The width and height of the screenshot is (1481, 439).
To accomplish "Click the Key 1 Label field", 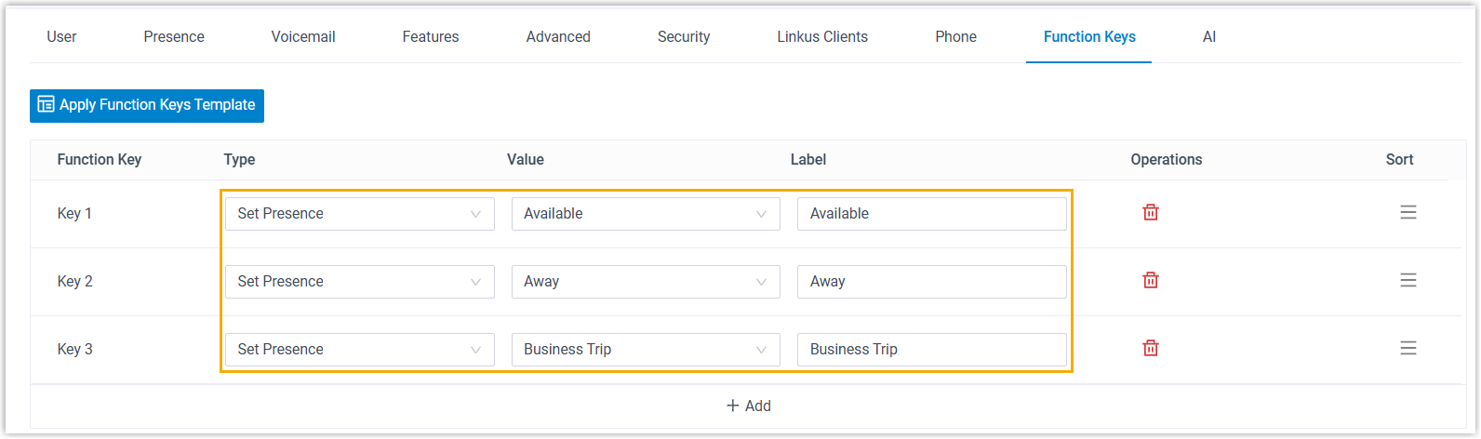I will (x=931, y=214).
